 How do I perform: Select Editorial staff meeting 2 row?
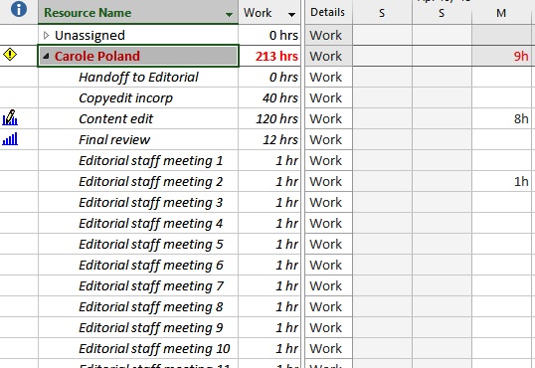click(x=151, y=182)
